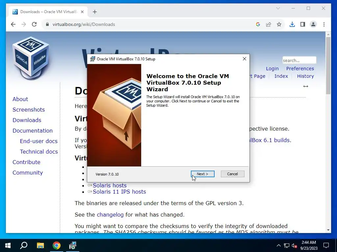Click the scrollbar down arrow
Viewport: 337px width, 252px height.
click(x=328, y=230)
